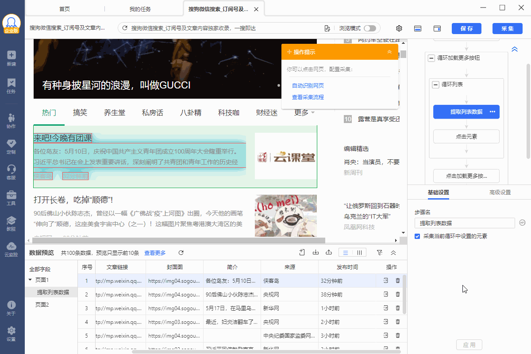This screenshot has height=354, width=531.
Task: Close the 搜狗微信搜索 tab
Action: tap(257, 9)
